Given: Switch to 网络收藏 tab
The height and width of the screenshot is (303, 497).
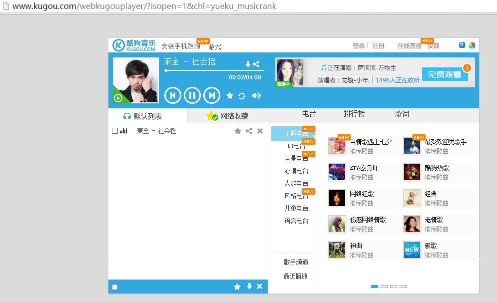Looking at the screenshot, I should coord(228,116).
